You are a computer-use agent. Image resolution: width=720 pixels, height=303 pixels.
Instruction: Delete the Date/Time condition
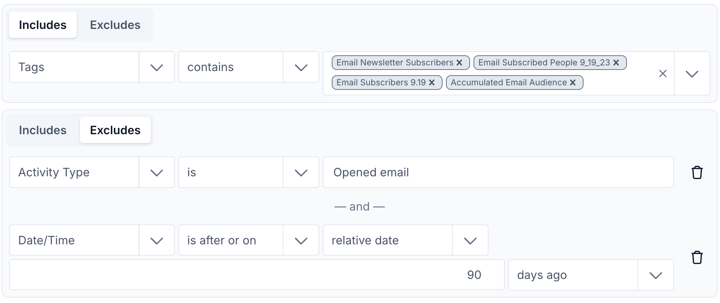tap(697, 258)
